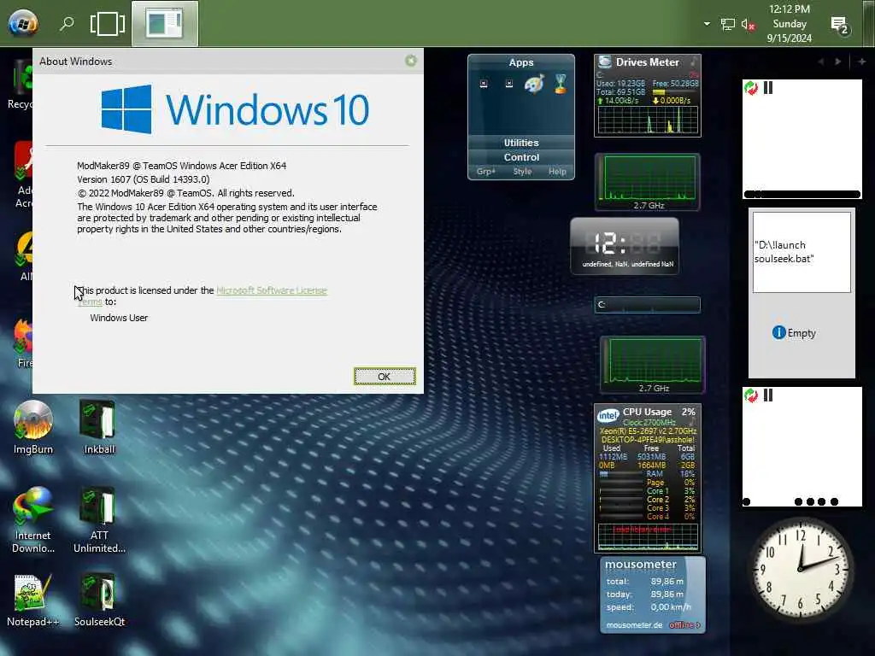Add a gadget with plus button
Screen dimensions: 875x656
861,61
